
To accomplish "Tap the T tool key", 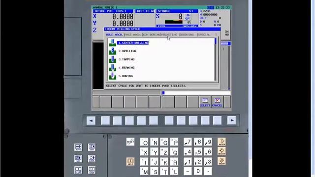I will 164,172.
